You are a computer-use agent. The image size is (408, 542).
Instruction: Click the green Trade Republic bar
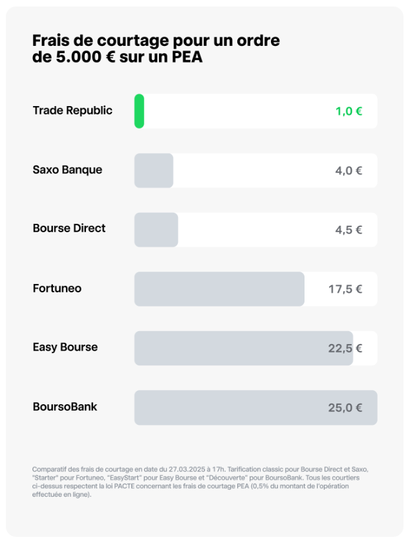coord(139,111)
